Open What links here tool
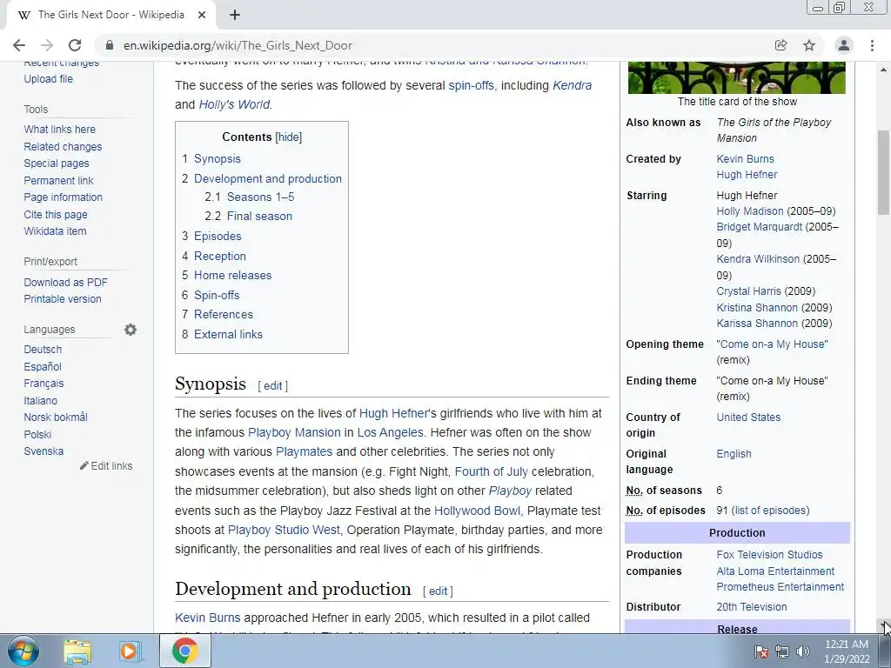This screenshot has height=668, width=891. 60,130
